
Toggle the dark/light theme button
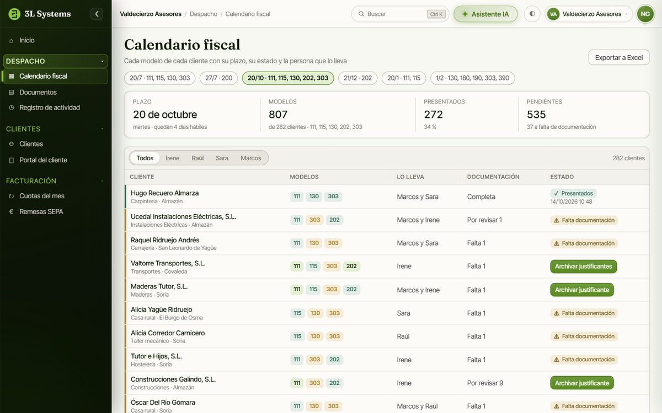pyautogui.click(x=532, y=14)
